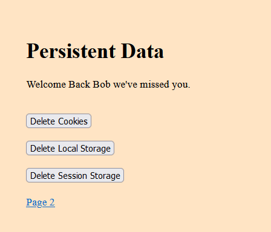Click the word Back in the greeting
271x232 pixels.
pos(79,84)
